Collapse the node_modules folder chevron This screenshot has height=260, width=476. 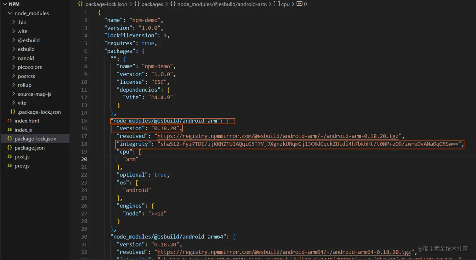point(10,13)
